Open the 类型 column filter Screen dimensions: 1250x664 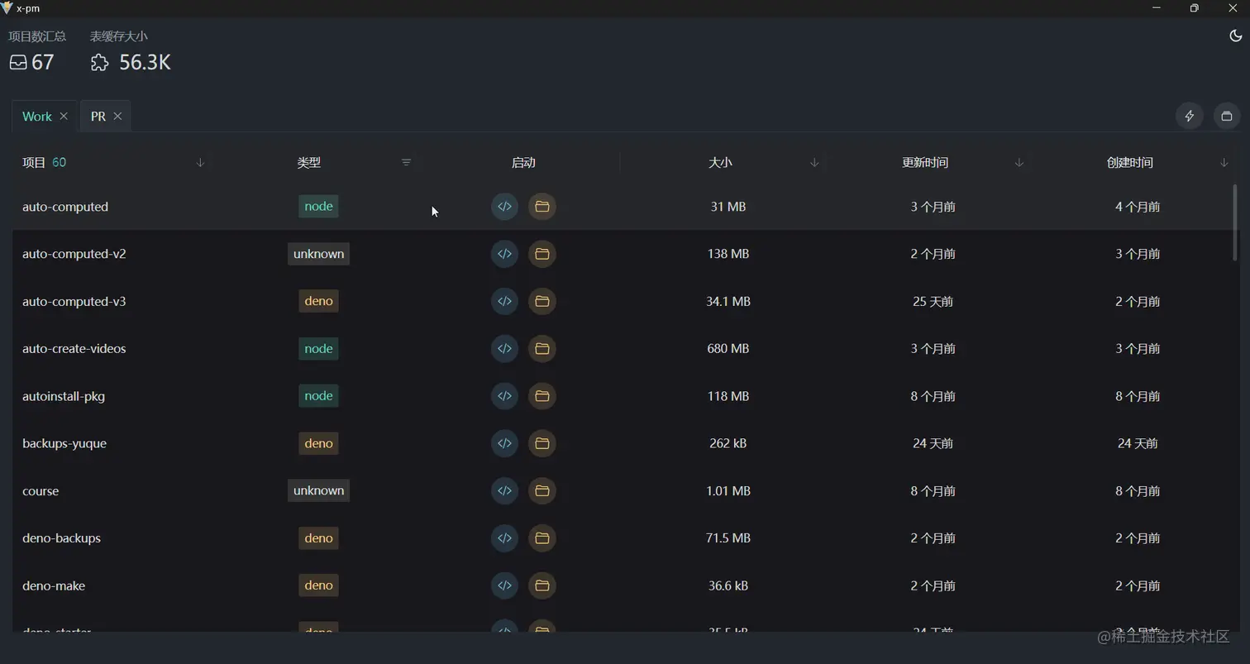406,163
